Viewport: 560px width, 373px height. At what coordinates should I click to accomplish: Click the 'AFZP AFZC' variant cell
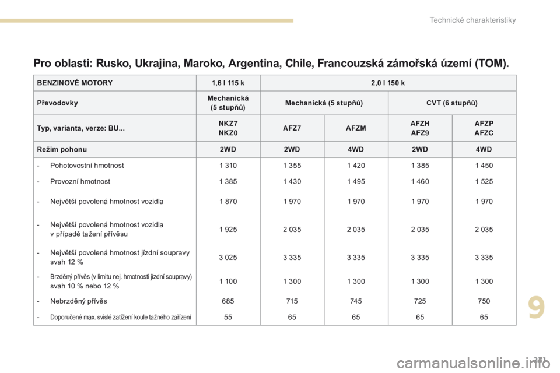coord(484,128)
